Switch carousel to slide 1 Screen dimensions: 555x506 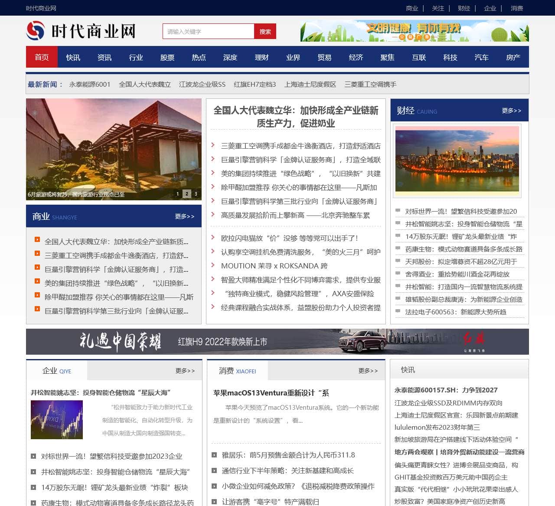click(177, 194)
